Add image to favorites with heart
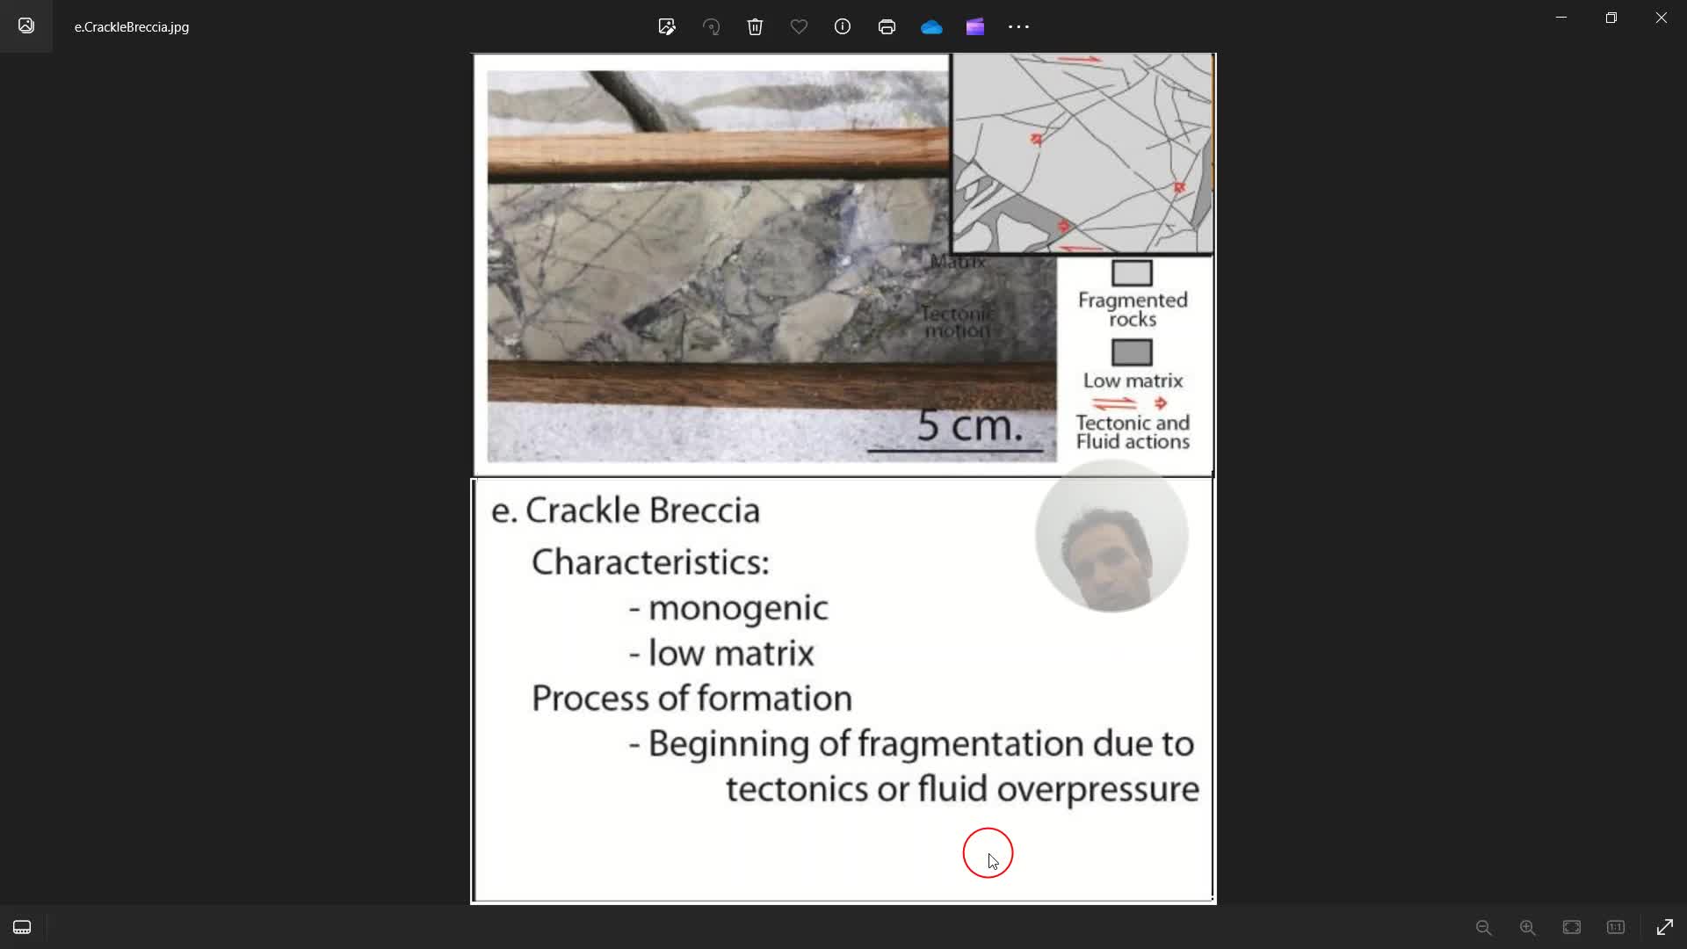1687x949 pixels. [799, 26]
